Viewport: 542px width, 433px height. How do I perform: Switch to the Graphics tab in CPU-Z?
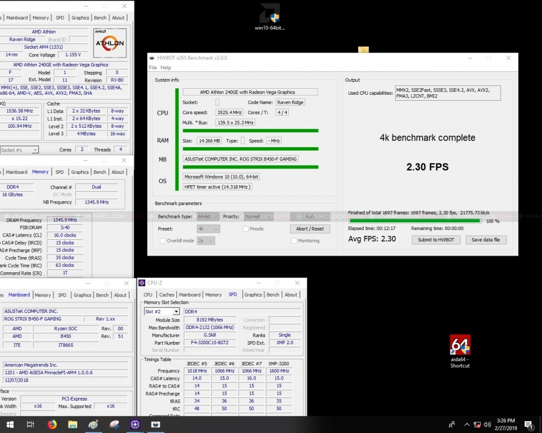253,295
